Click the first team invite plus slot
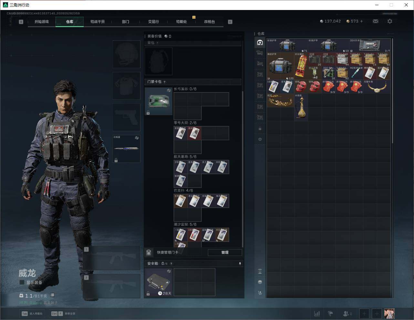 [x=364, y=314]
